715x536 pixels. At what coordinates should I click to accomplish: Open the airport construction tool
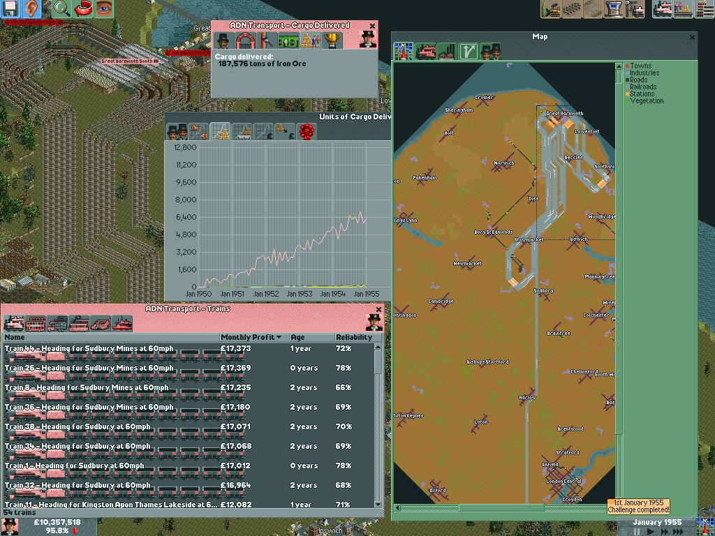[x=614, y=8]
